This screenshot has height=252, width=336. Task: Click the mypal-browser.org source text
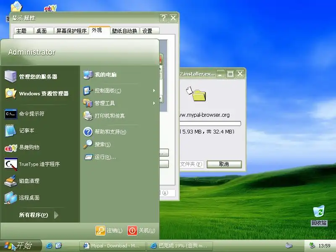(205, 115)
